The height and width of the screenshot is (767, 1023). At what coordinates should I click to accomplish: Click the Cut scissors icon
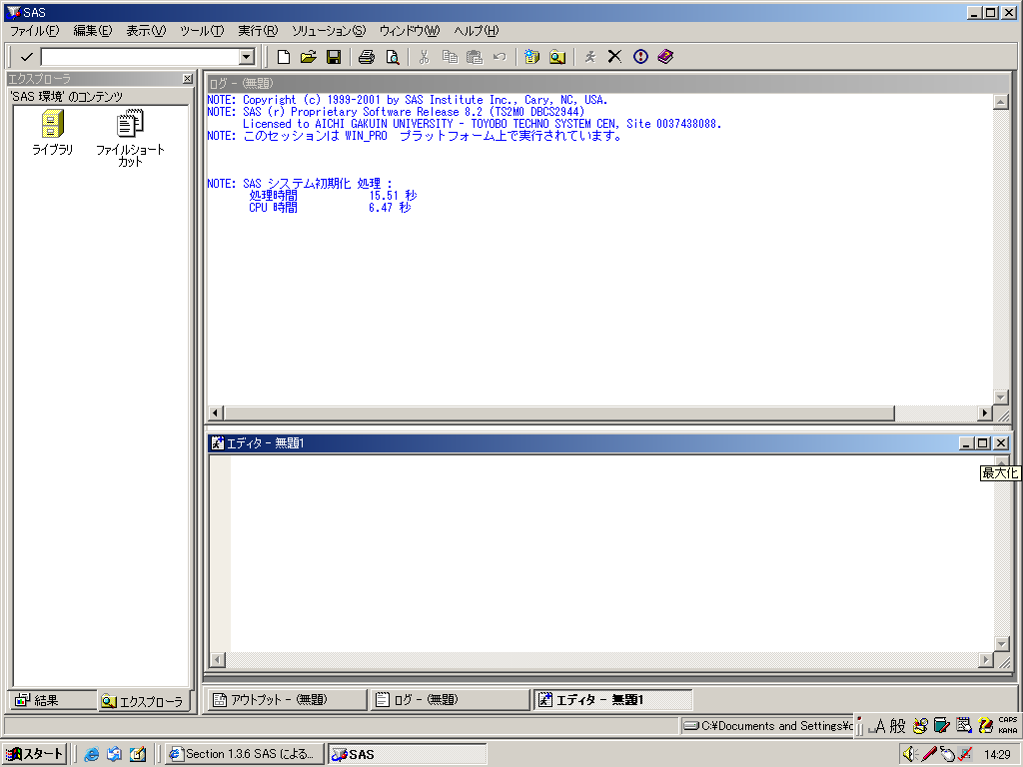tap(424, 57)
